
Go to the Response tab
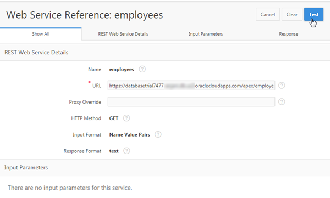[x=288, y=34]
